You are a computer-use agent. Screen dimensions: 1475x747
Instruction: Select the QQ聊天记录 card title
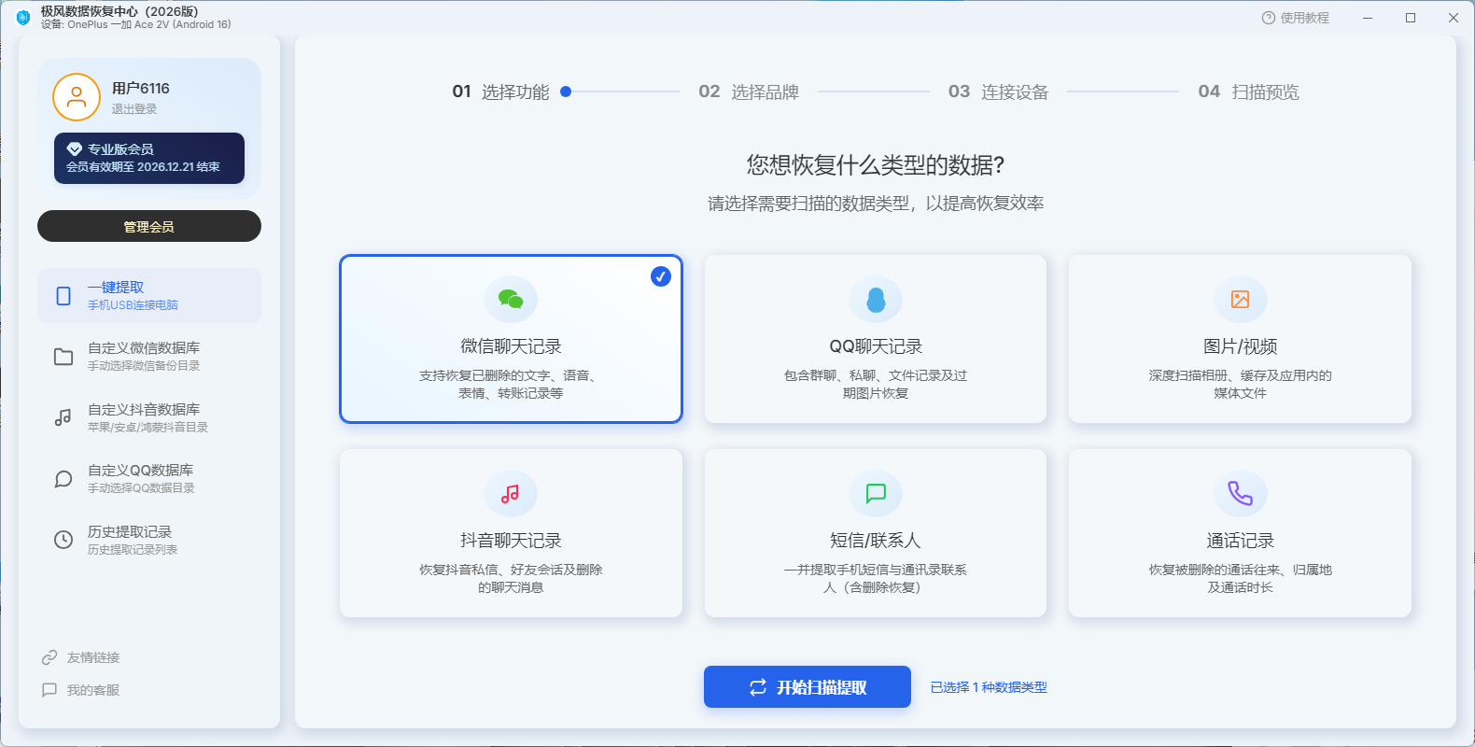click(876, 346)
